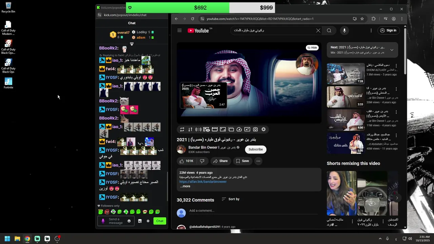Pick the red angry face emote
This screenshot has width=434, height=244.
107,212
